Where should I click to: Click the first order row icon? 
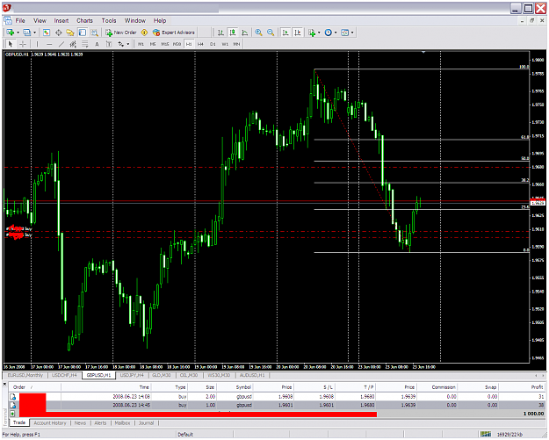[x=12, y=397]
